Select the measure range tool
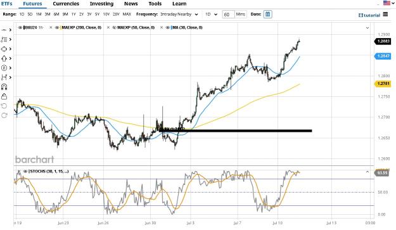 point(4,77)
